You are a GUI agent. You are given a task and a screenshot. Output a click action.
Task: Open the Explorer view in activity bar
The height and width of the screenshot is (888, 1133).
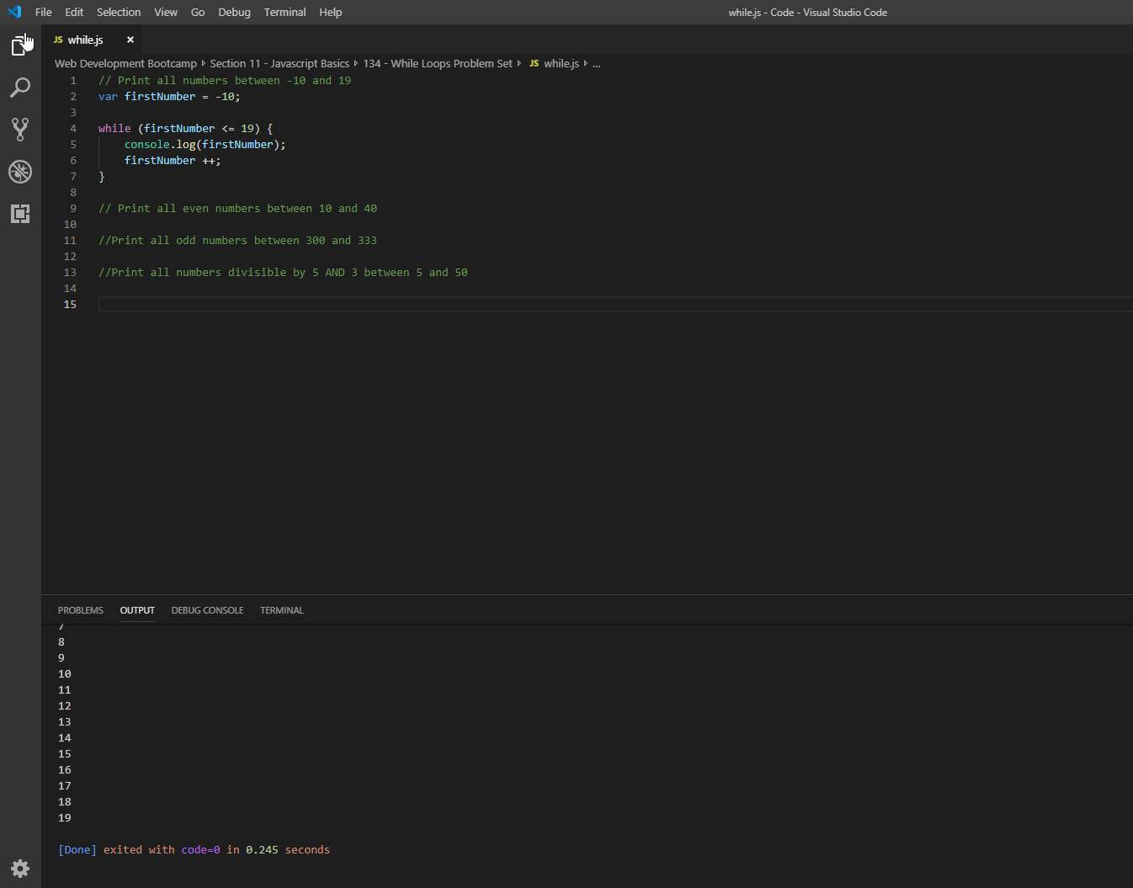coord(20,45)
